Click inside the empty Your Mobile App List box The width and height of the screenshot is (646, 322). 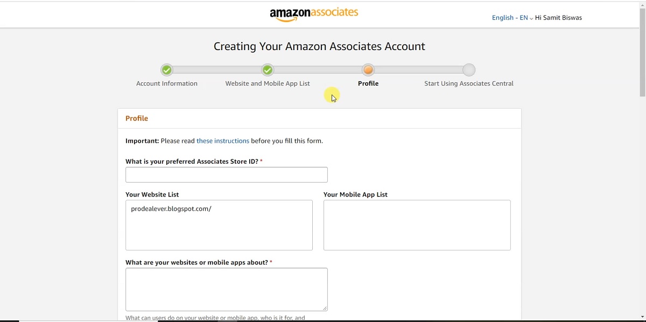coord(417,225)
